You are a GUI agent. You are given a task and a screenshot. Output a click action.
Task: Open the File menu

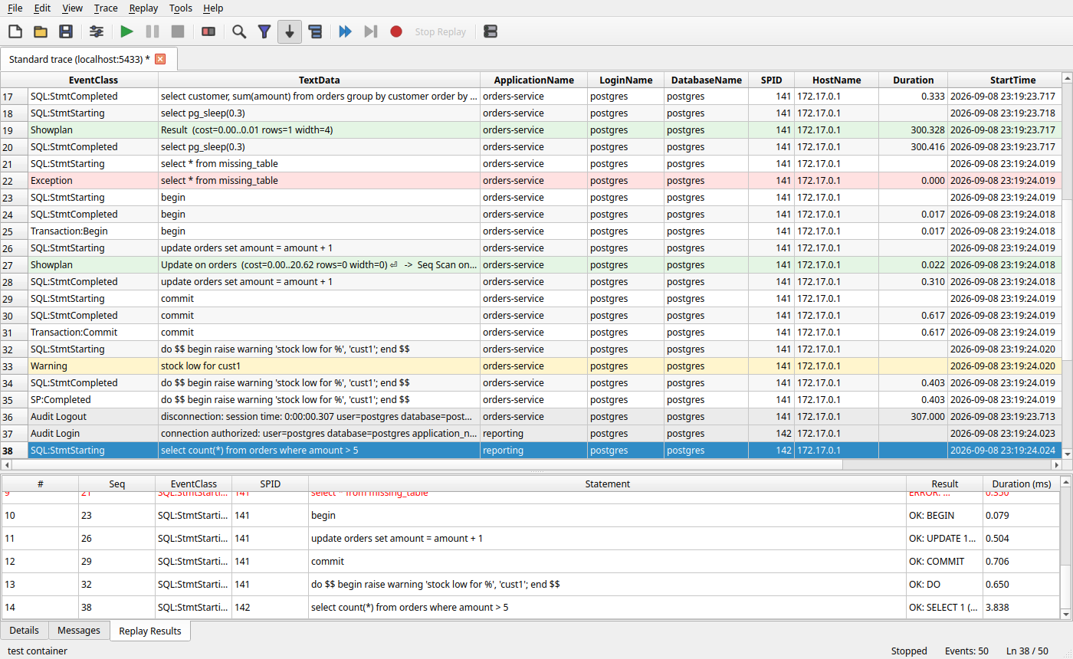[15, 8]
